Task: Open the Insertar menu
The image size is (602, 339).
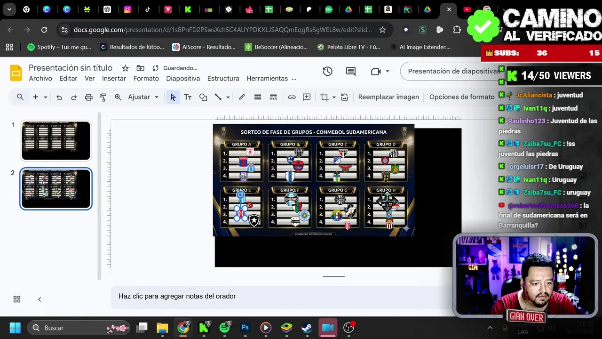Action: click(114, 79)
